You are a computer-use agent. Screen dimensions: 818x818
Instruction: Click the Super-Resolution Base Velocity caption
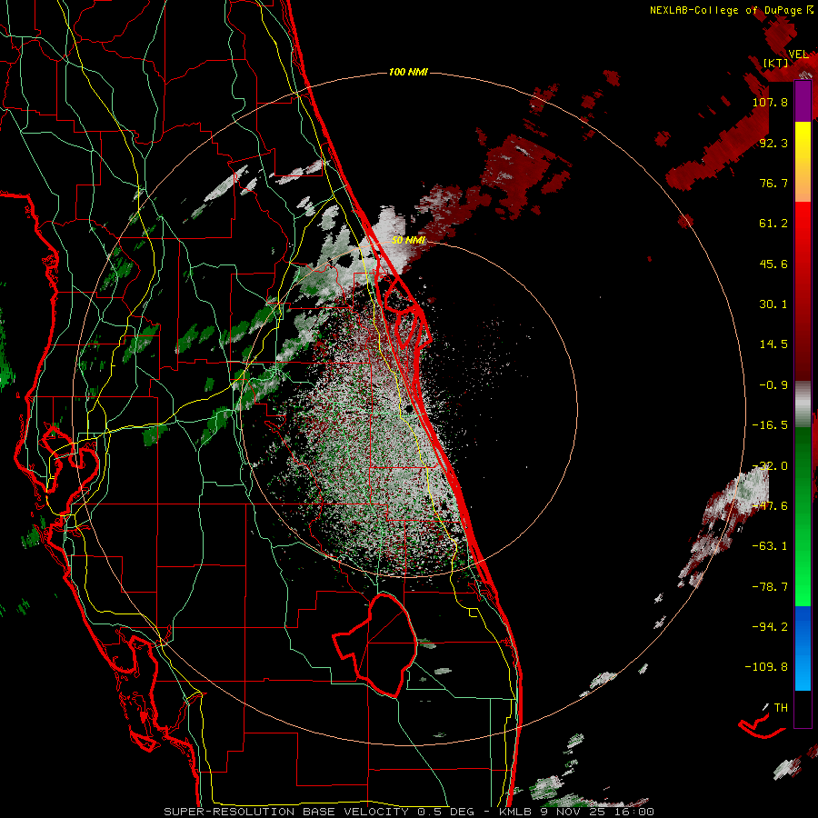pos(408,812)
